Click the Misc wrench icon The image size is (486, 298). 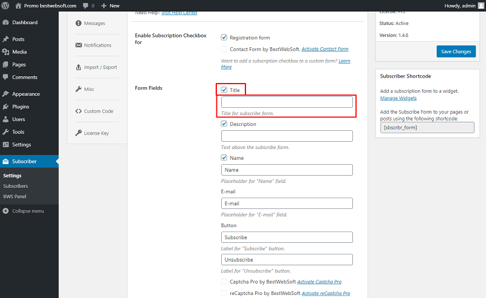(78, 89)
